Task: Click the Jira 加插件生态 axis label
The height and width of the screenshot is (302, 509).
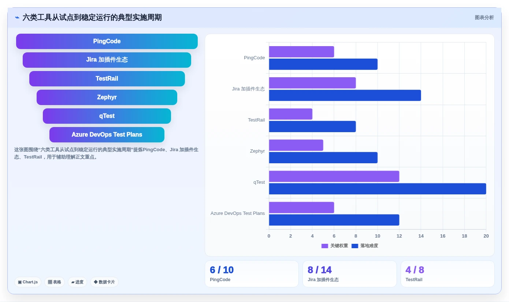Action: [248, 89]
